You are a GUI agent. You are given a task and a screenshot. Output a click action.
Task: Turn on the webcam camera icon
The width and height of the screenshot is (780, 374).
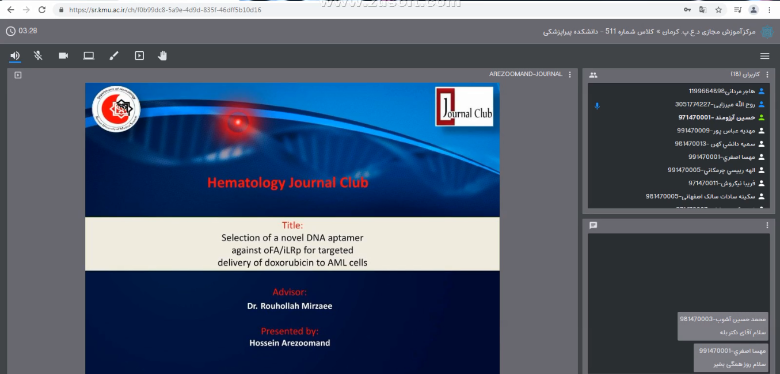click(x=63, y=56)
